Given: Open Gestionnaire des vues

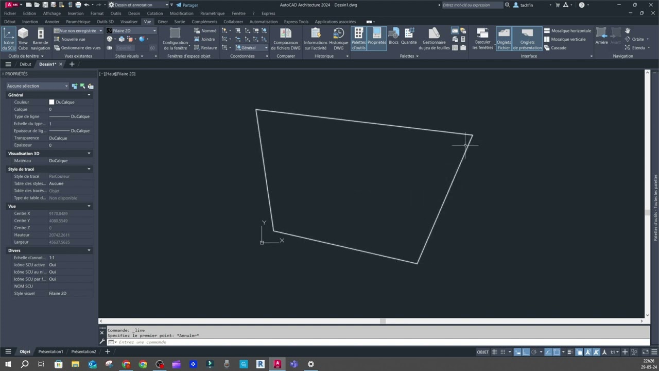Looking at the screenshot, I should (x=77, y=48).
